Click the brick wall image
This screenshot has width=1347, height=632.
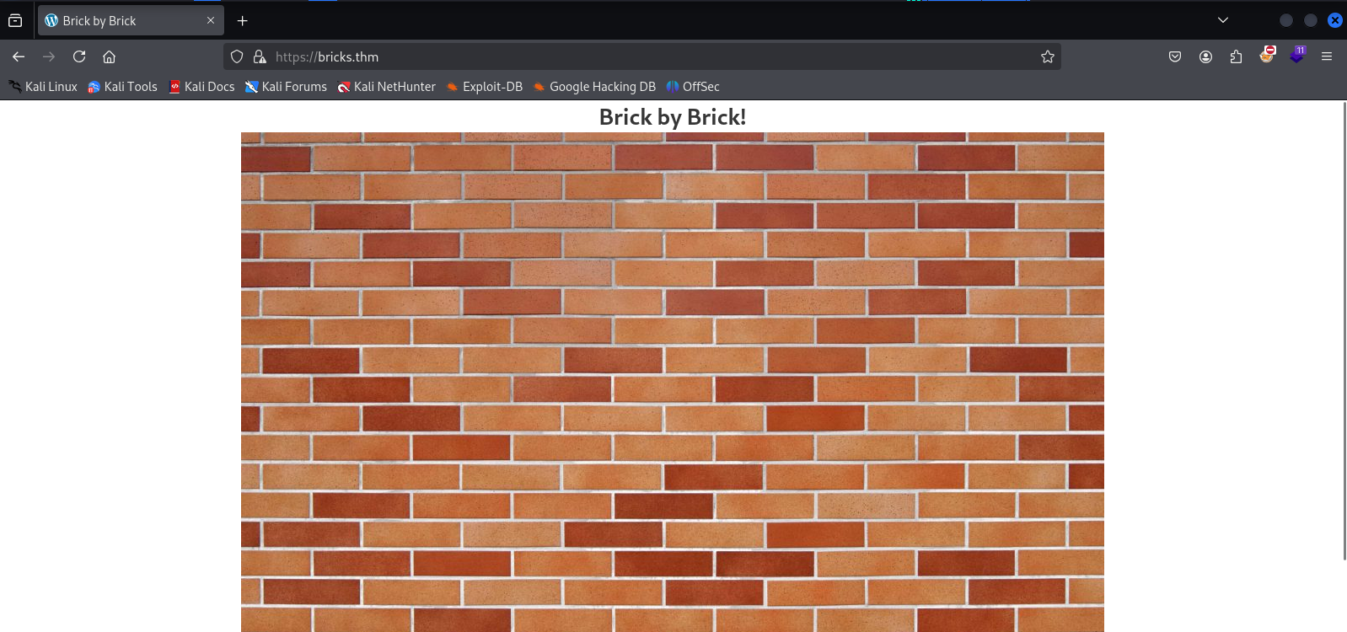coord(673,382)
